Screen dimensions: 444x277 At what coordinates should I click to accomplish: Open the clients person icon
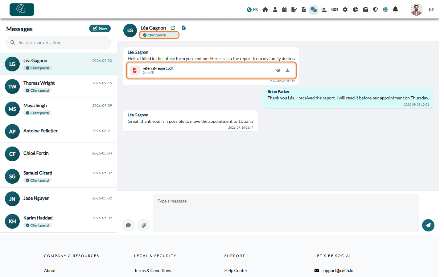coord(275,10)
